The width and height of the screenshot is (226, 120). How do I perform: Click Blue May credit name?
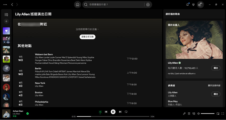pos(173,101)
